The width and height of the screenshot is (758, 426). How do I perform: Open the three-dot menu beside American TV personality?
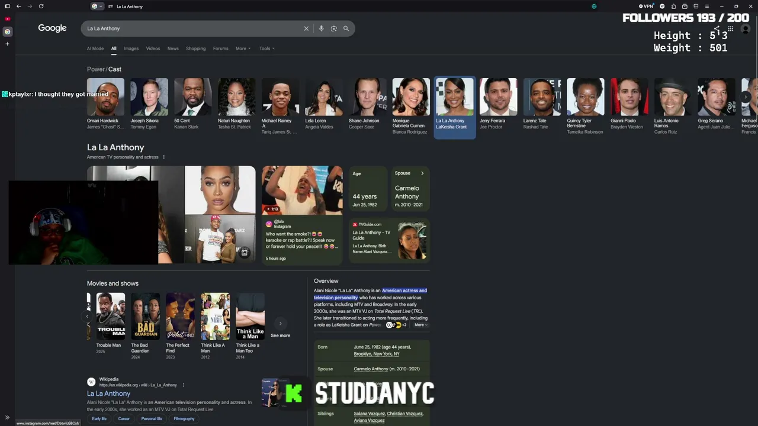tap(164, 157)
